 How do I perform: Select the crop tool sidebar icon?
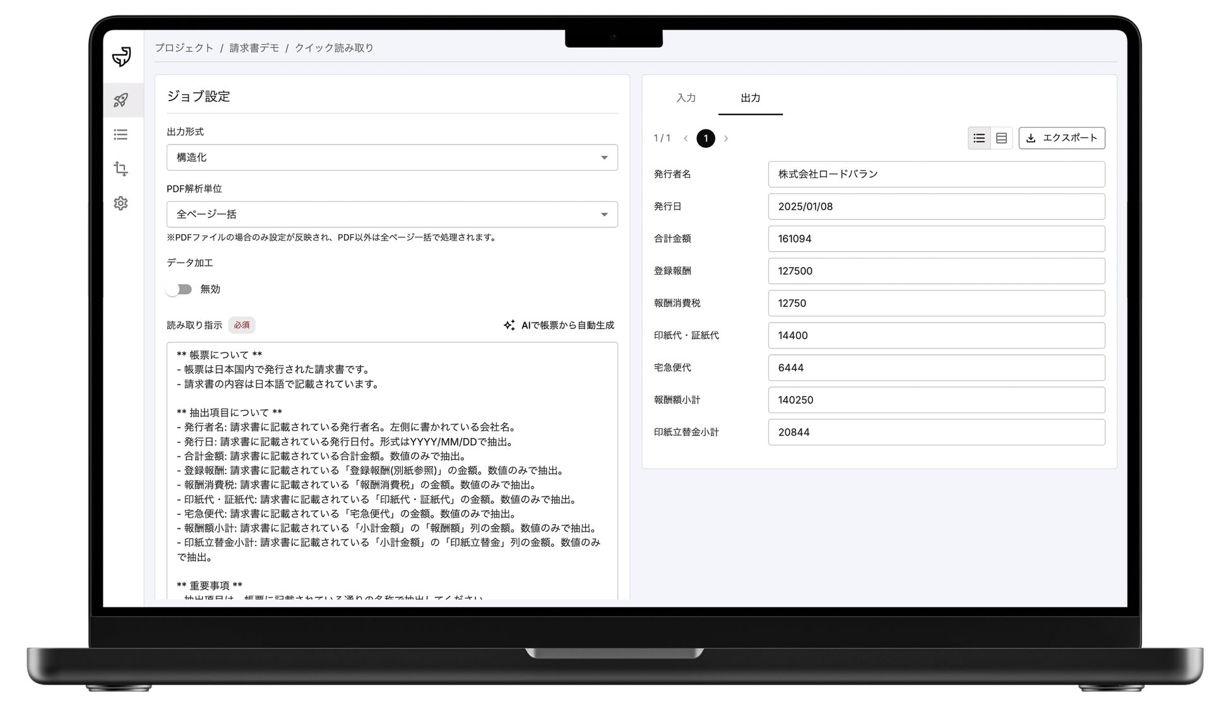point(121,169)
